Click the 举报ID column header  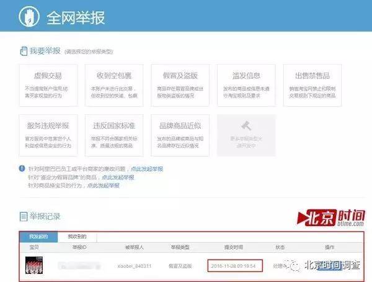point(79,247)
